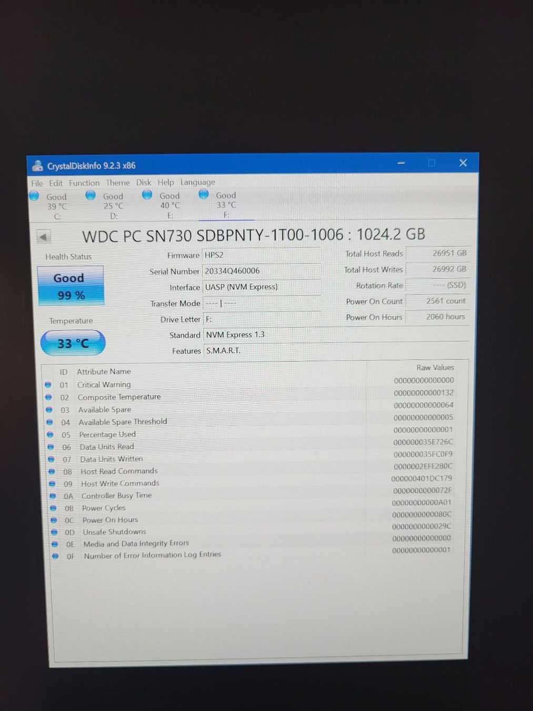Click raw value 0000000000029C
Image resolution: width=533 pixels, height=711 pixels.
click(x=421, y=526)
